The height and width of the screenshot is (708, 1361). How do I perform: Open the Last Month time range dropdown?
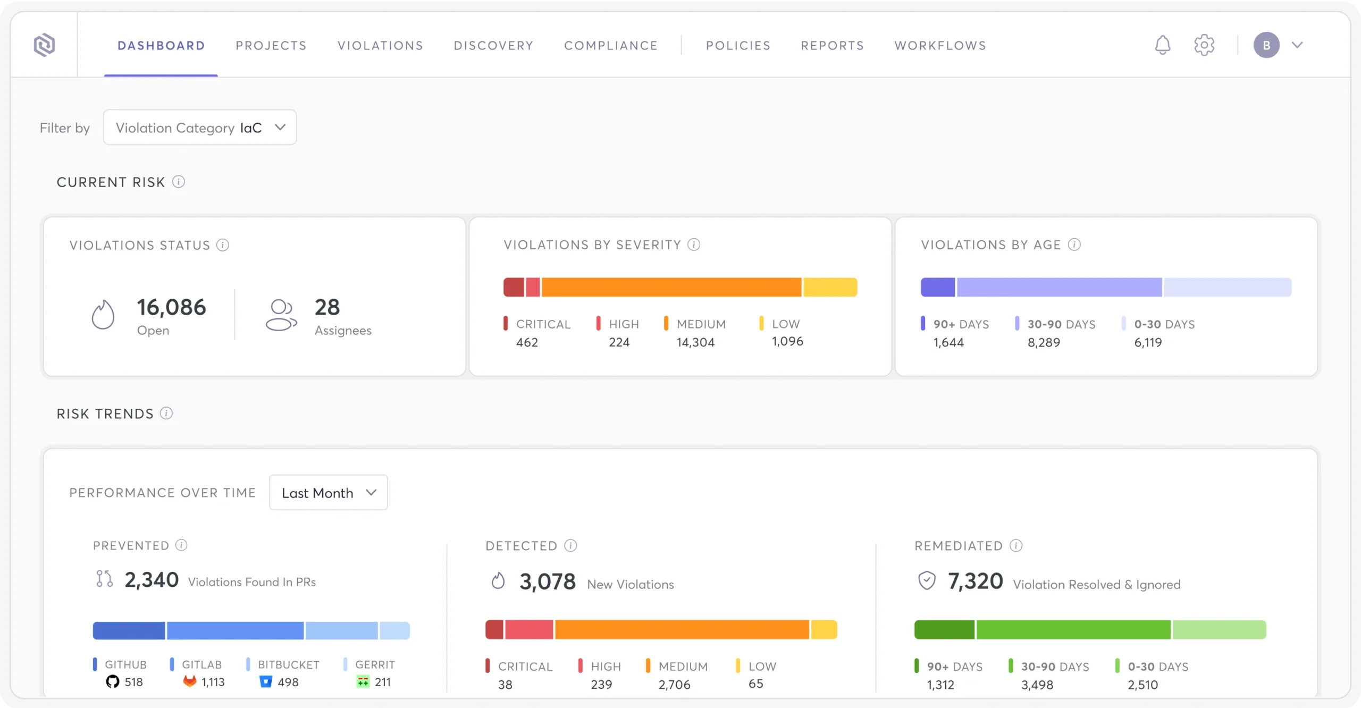[x=329, y=493]
